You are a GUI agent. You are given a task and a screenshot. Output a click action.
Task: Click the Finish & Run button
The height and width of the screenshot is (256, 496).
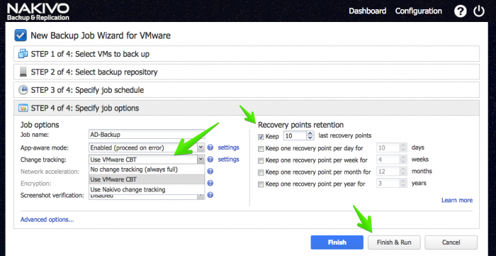click(x=394, y=243)
